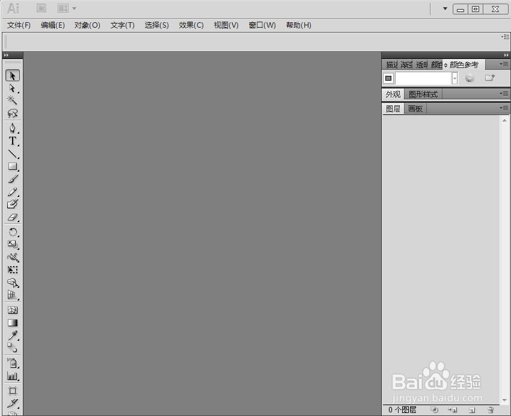Select the Column Graph tool
Viewport: 511px width, 416px height.
(13, 376)
